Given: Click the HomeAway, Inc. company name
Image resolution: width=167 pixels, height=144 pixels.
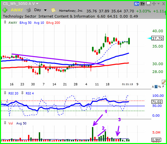Looking at the screenshot, I should 71,11.
